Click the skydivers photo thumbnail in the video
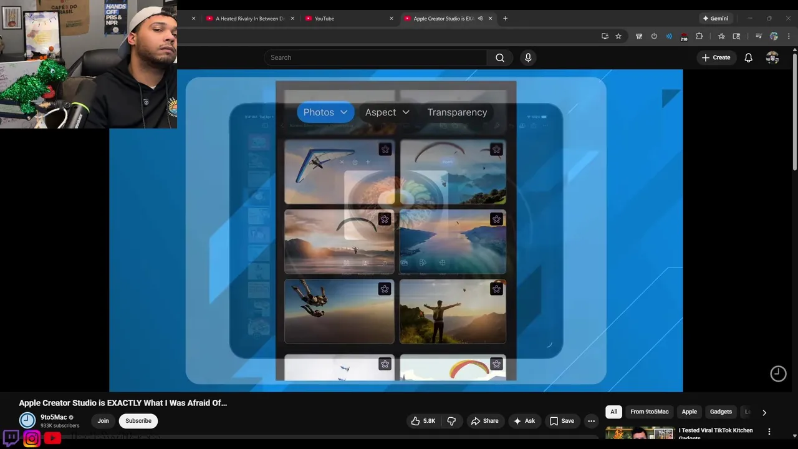 tap(339, 311)
